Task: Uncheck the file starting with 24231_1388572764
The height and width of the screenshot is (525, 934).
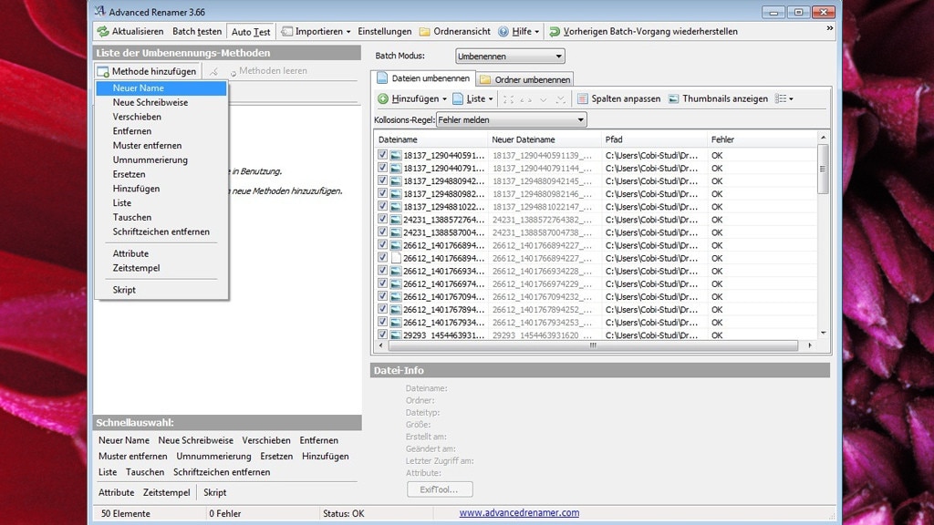Action: (382, 219)
